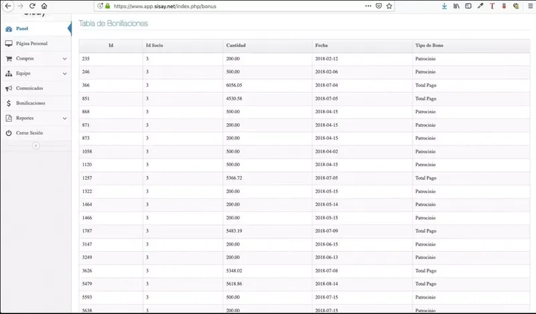Viewport: 536px width, 314px height.
Task: Select the amount 5348.02
Action: [234, 270]
